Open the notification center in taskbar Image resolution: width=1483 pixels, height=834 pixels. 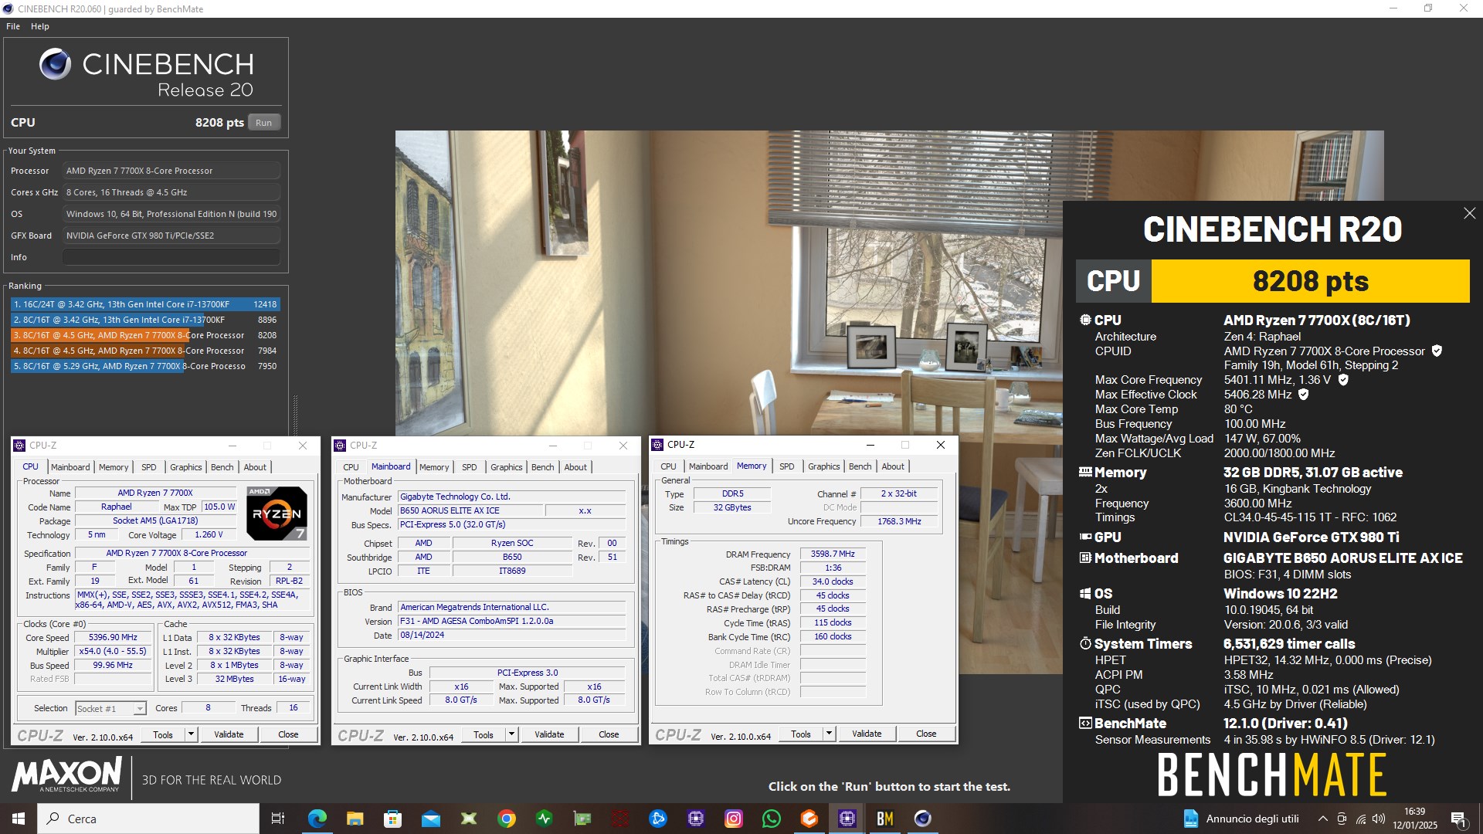[1458, 819]
